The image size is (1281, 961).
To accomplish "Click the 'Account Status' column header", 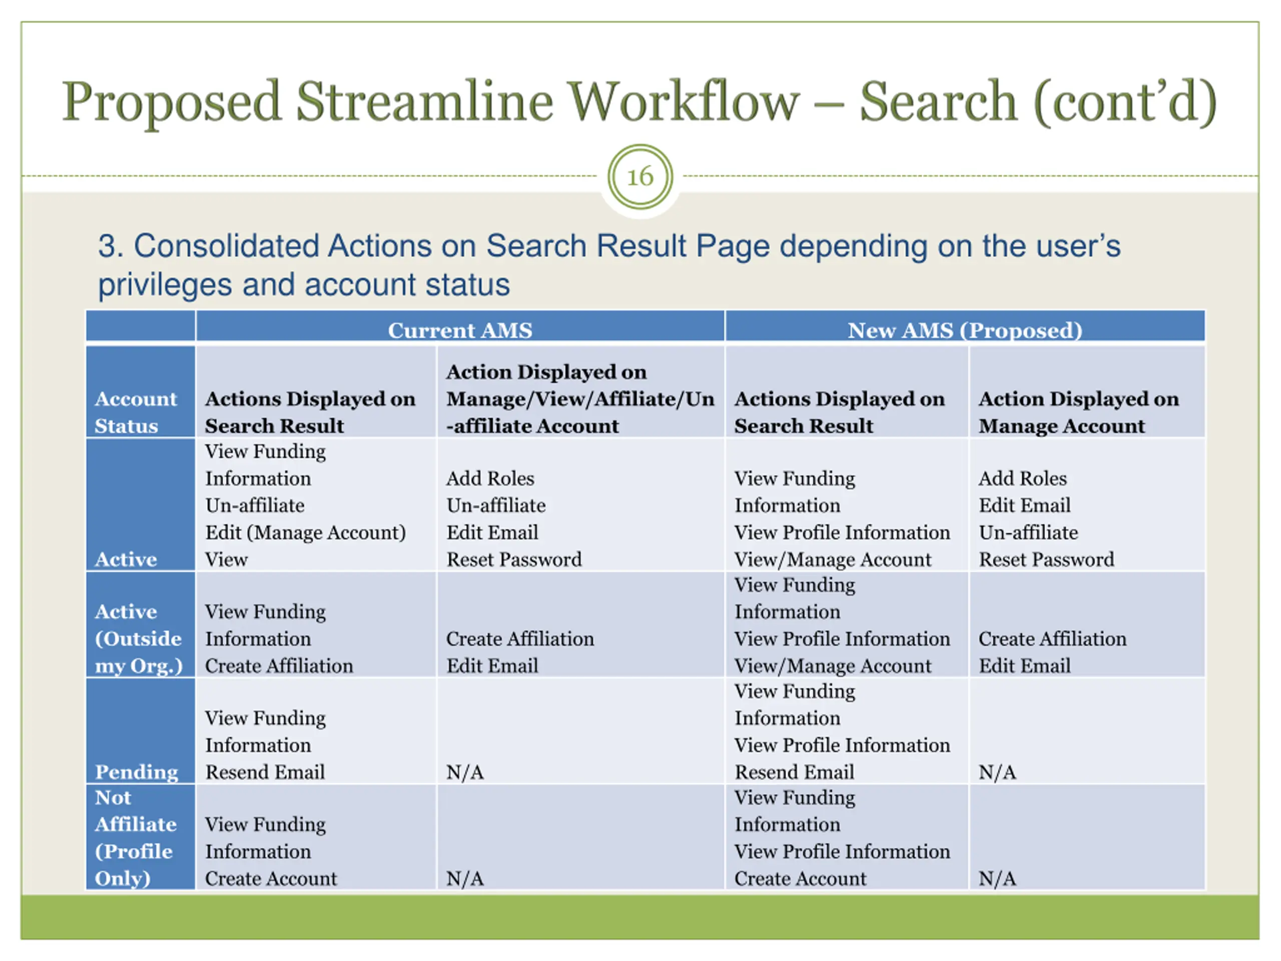I will pos(136,412).
